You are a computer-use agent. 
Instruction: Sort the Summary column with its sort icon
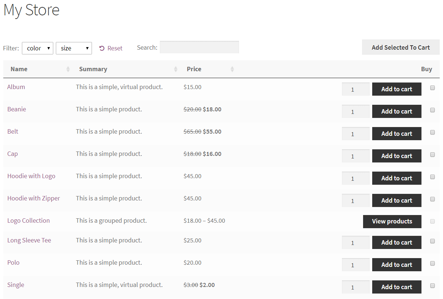[176, 69]
